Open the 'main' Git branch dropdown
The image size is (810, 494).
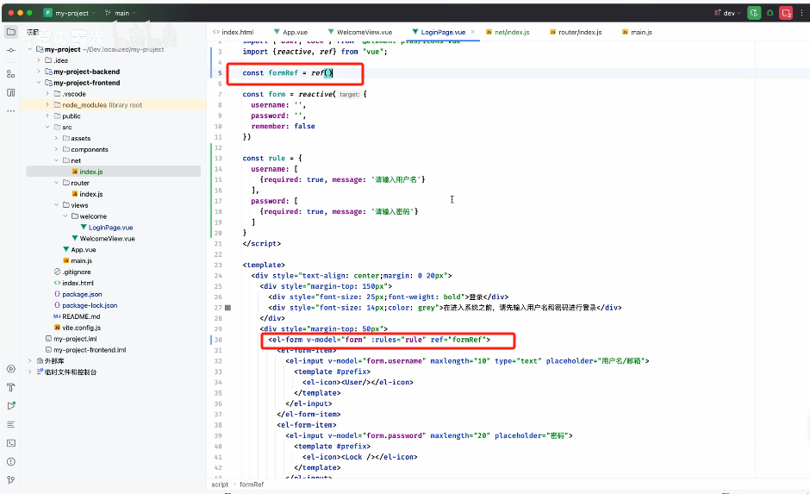point(121,13)
